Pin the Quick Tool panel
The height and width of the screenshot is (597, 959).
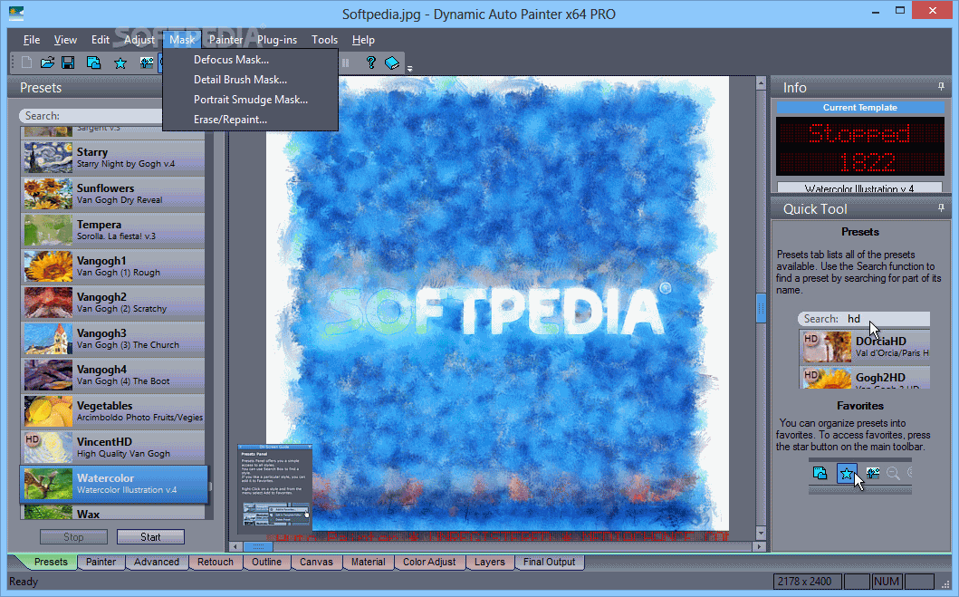click(941, 208)
